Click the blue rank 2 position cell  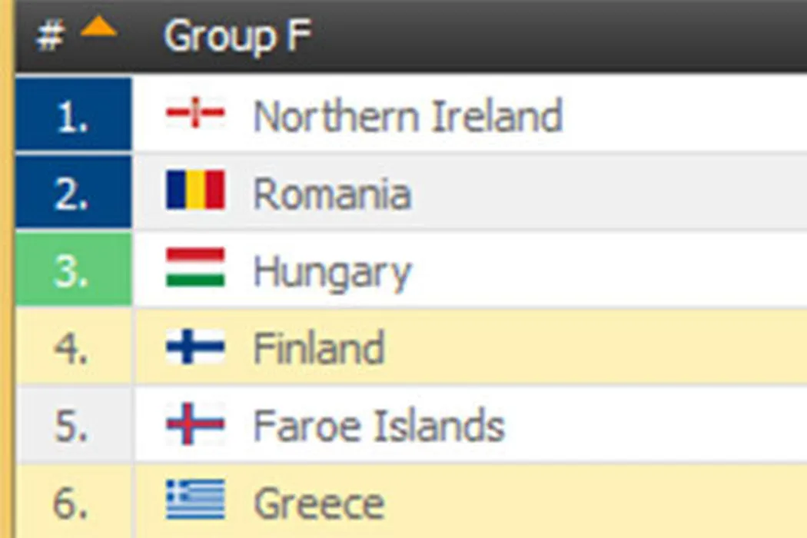click(x=74, y=191)
